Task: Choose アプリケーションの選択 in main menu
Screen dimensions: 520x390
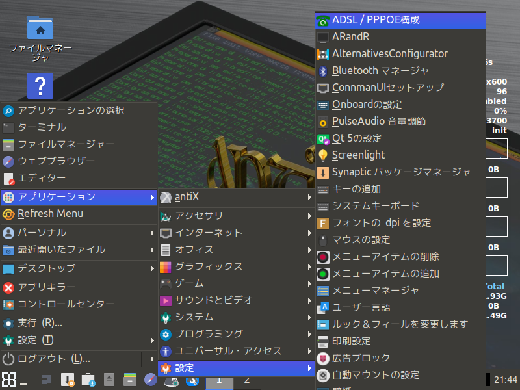Action: pyautogui.click(x=79, y=110)
